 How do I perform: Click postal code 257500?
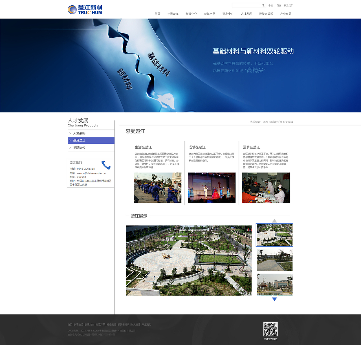pos(82,177)
